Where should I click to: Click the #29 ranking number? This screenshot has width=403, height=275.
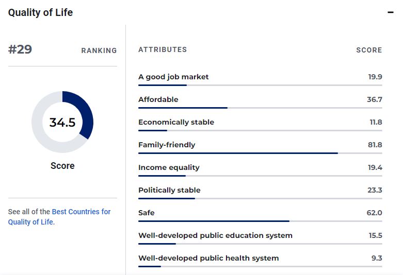pyautogui.click(x=20, y=49)
